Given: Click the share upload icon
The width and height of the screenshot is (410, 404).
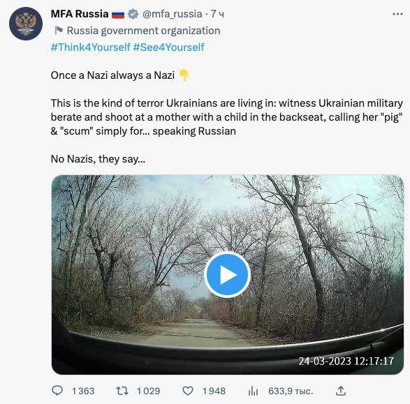Looking at the screenshot, I should point(341,391).
